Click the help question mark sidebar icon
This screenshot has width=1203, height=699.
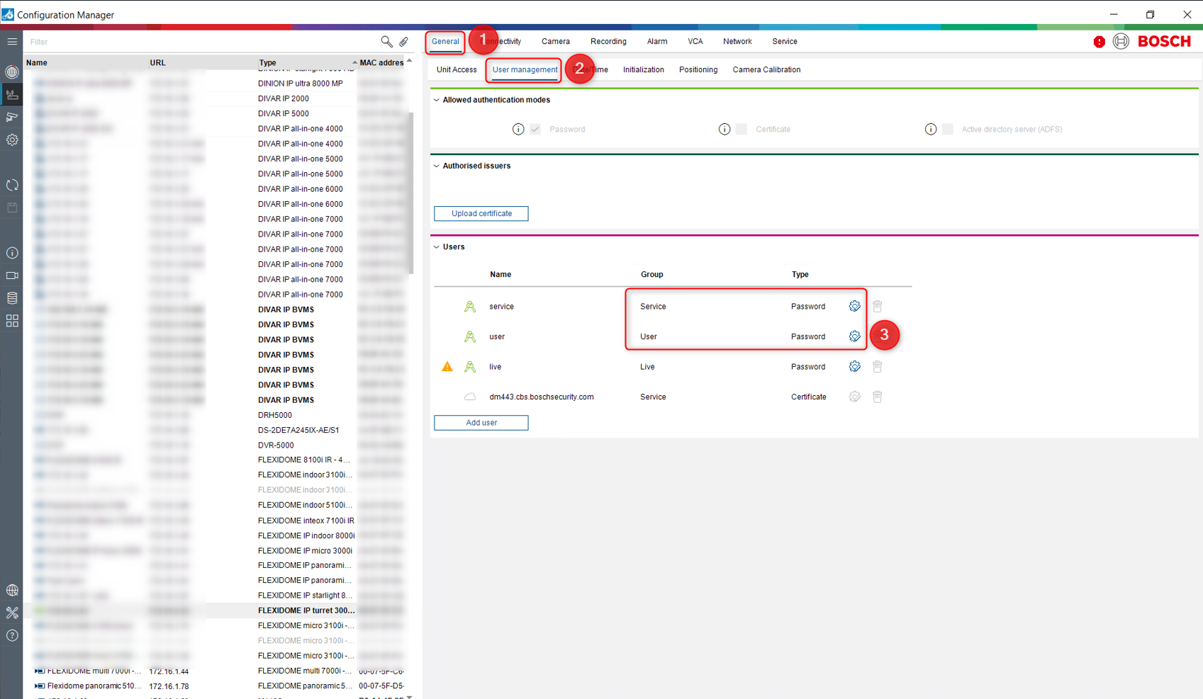[x=12, y=635]
